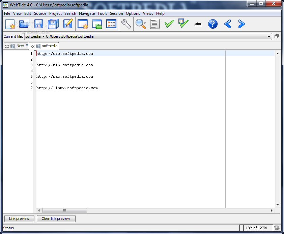The height and width of the screenshot is (234, 284).
Task: Open project window with green folder icon
Action: pos(97,24)
